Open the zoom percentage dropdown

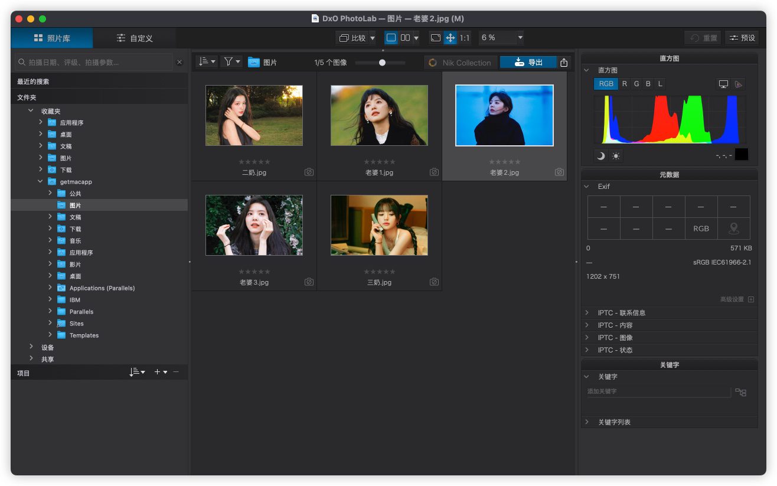tap(520, 38)
